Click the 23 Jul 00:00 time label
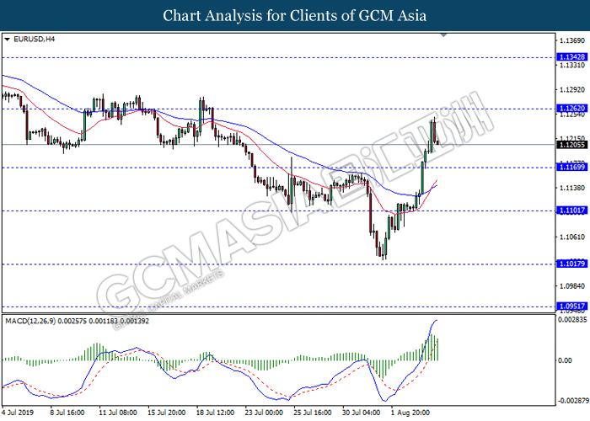Image resolution: width=590 pixels, height=421 pixels. (x=264, y=413)
